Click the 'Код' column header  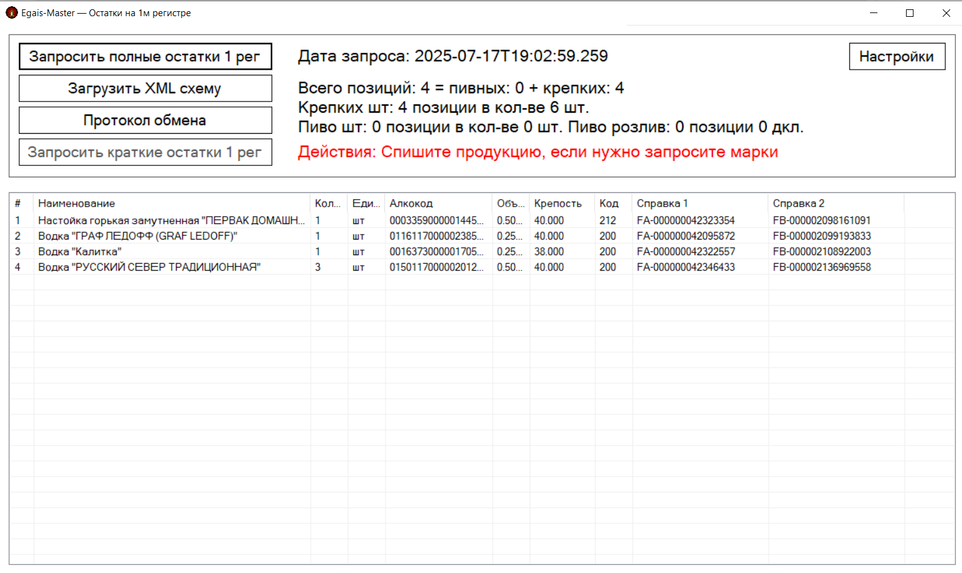pyautogui.click(x=609, y=203)
